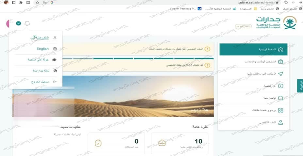Open the notifications bell icon
Image resolution: width=303 pixels, height=156 pixels.
27,23
